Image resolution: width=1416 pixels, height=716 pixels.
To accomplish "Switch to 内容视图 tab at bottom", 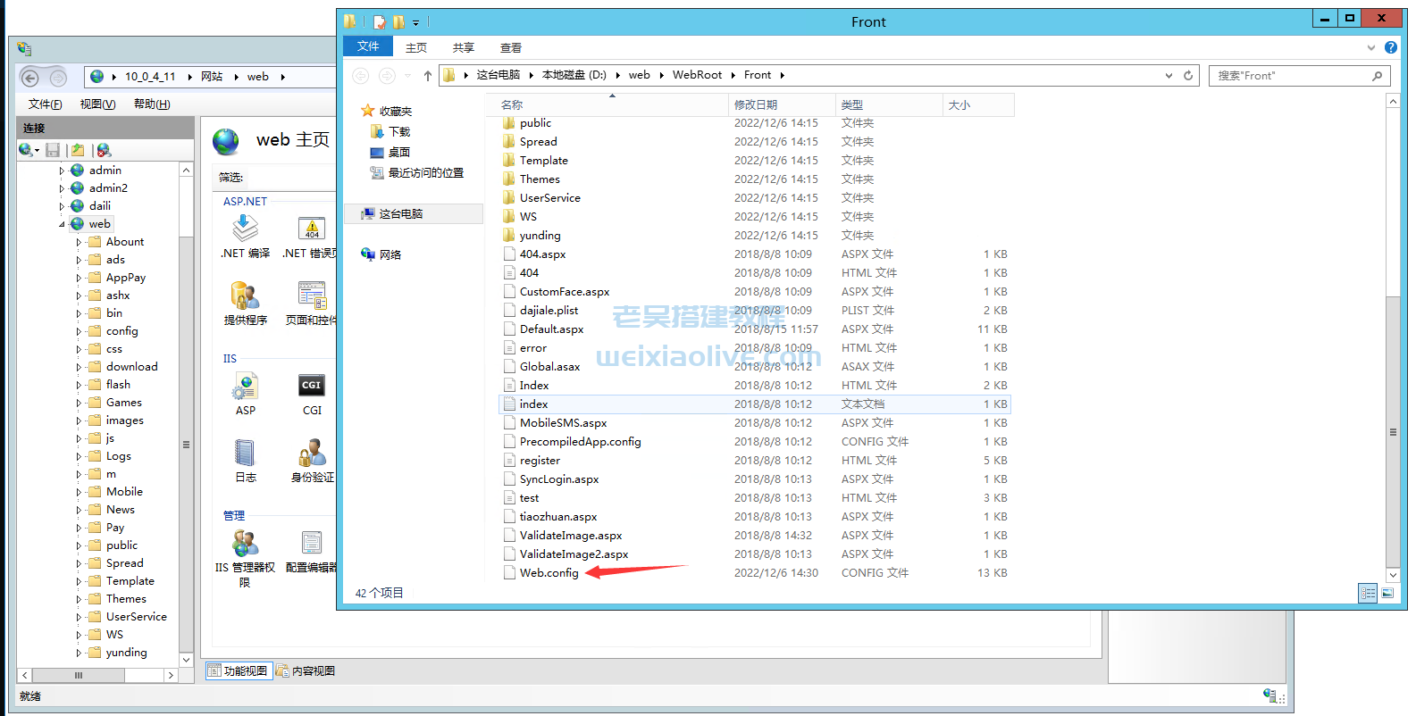I will click(306, 670).
